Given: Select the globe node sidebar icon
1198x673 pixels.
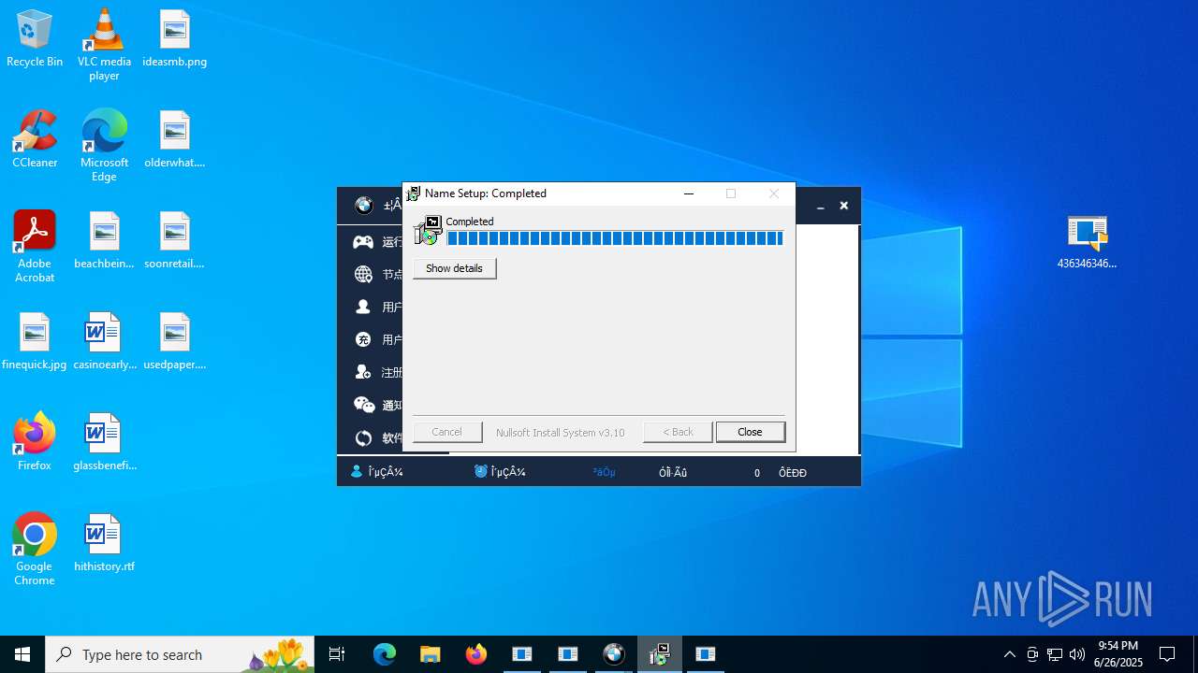Looking at the screenshot, I should [x=363, y=274].
